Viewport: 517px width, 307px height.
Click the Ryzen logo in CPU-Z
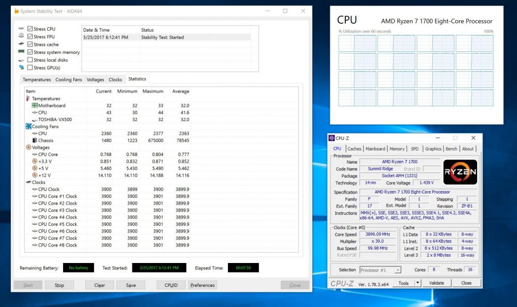point(460,172)
